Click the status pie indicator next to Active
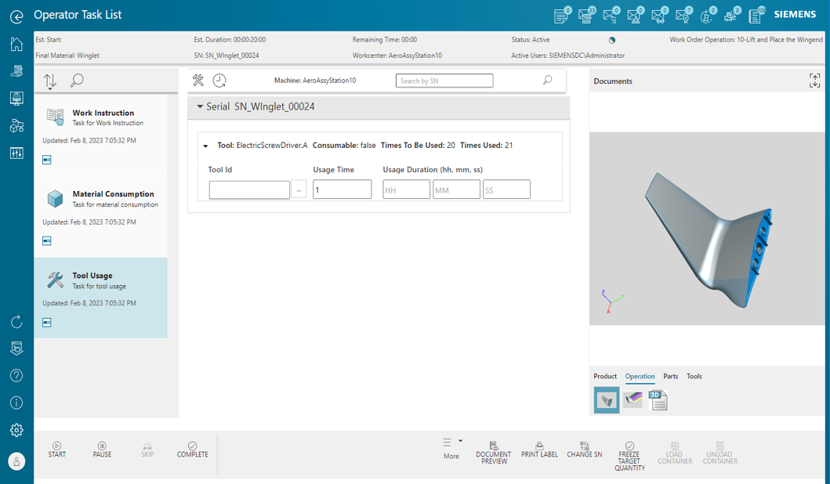The width and height of the screenshot is (830, 484). pos(612,40)
